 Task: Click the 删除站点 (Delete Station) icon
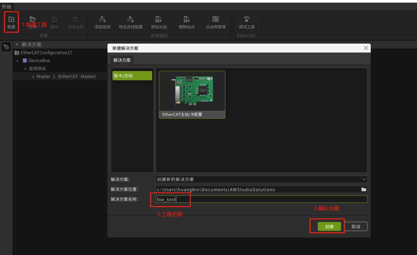click(187, 20)
